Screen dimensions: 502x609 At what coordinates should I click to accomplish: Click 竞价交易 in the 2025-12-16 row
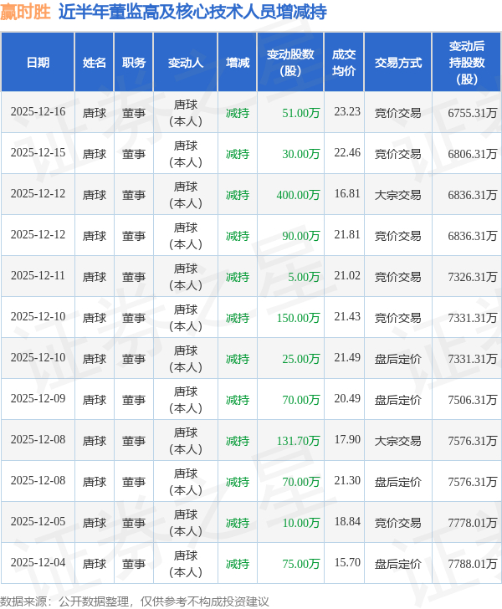point(398,113)
